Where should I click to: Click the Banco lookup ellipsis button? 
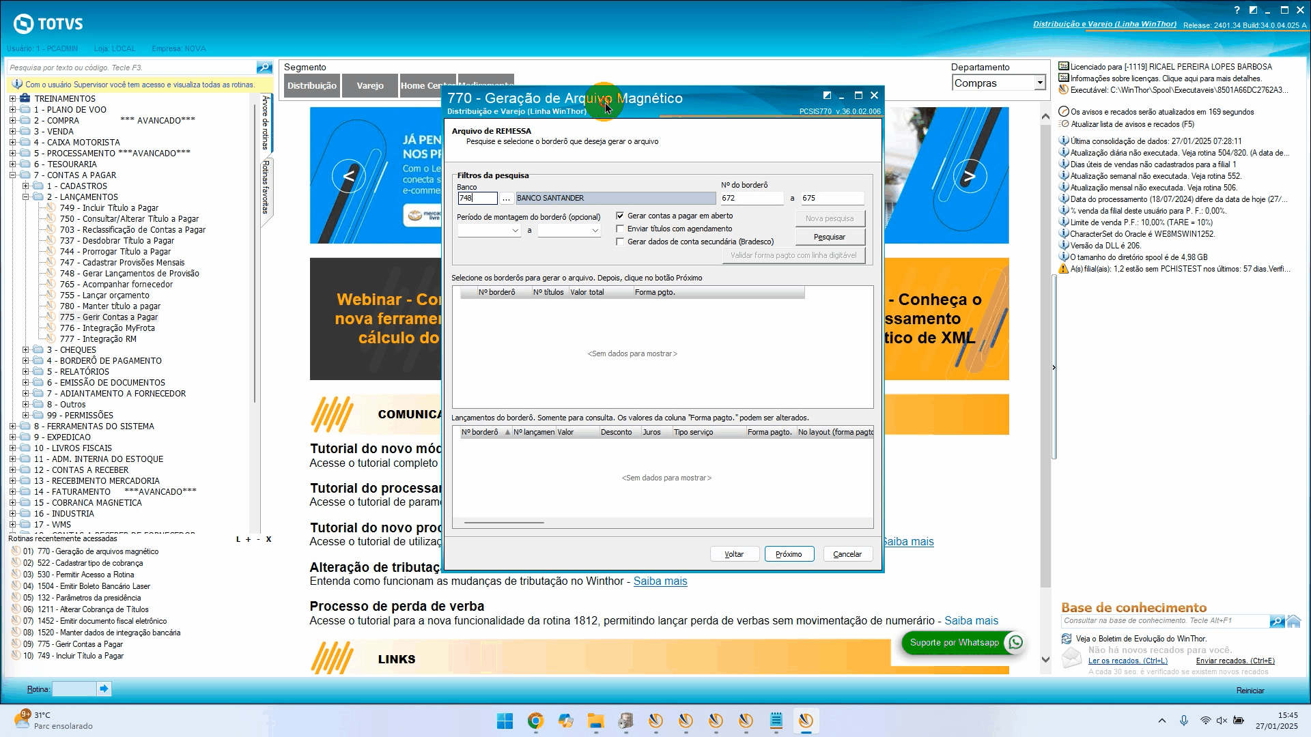(506, 199)
